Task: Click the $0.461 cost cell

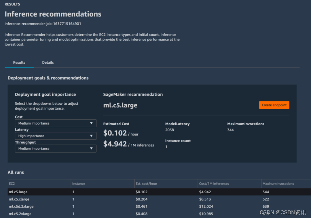Action: (x=141, y=207)
